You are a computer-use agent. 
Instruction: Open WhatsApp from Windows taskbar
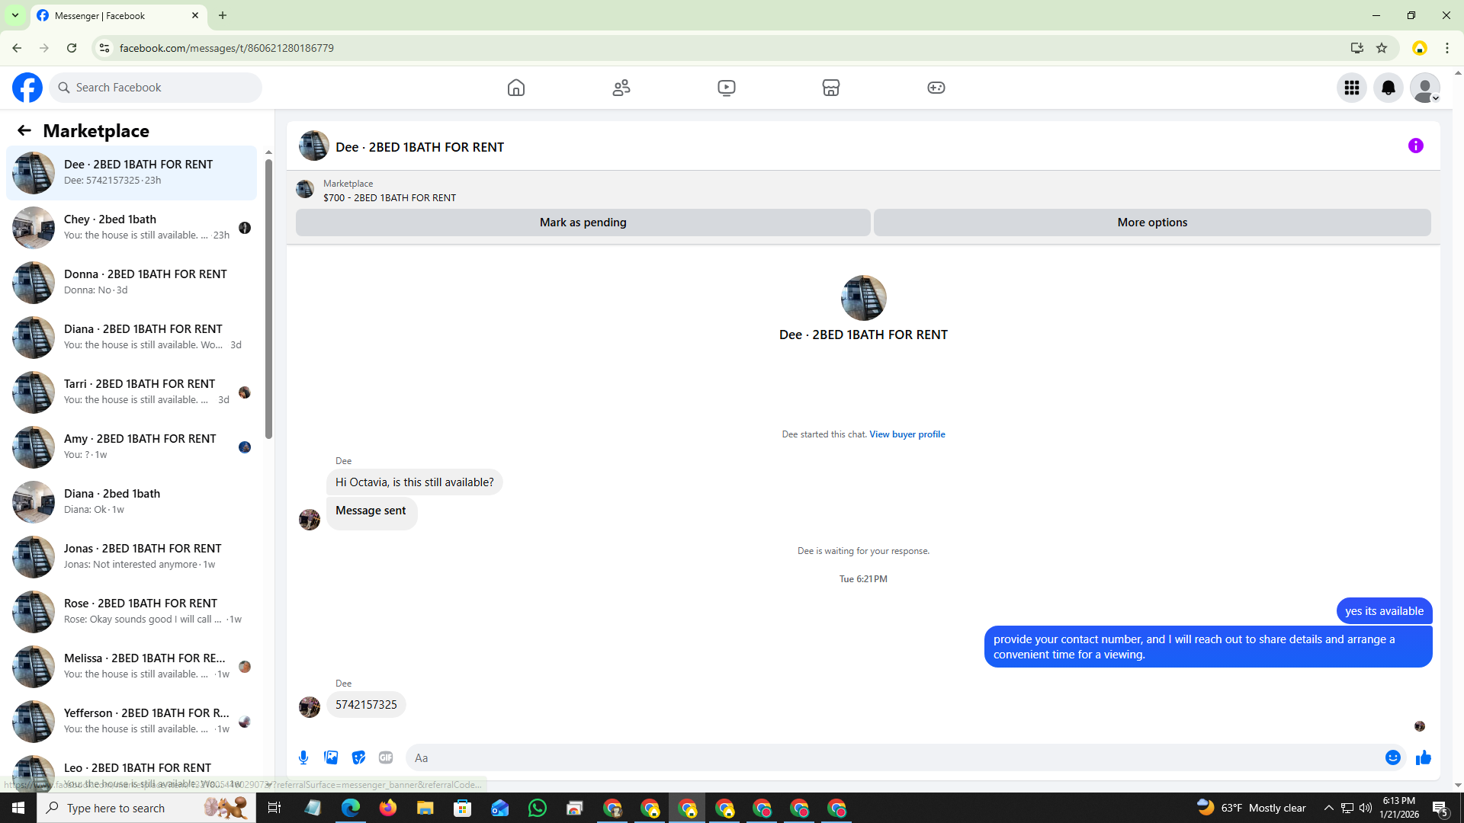tap(537, 808)
